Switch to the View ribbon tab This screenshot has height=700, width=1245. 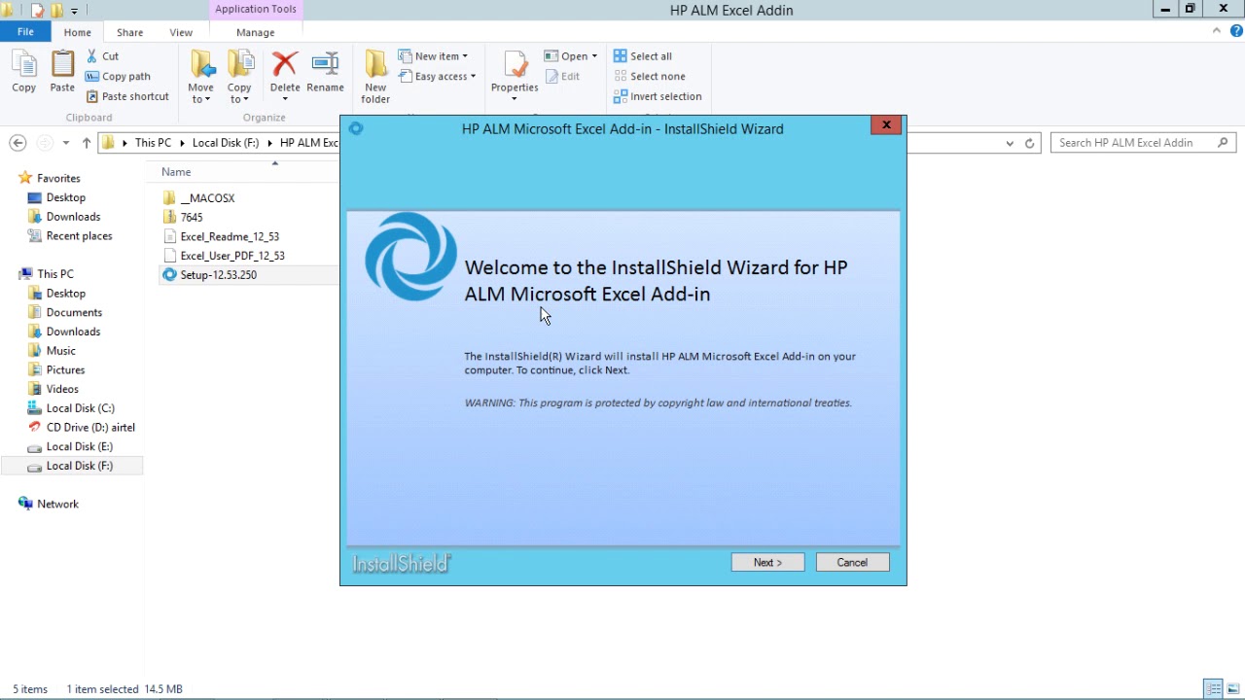[181, 32]
